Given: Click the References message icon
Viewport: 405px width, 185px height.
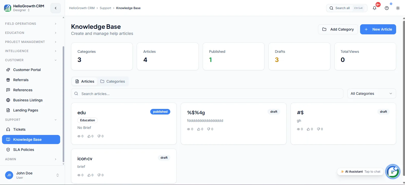Looking at the screenshot, I should pos(8,90).
